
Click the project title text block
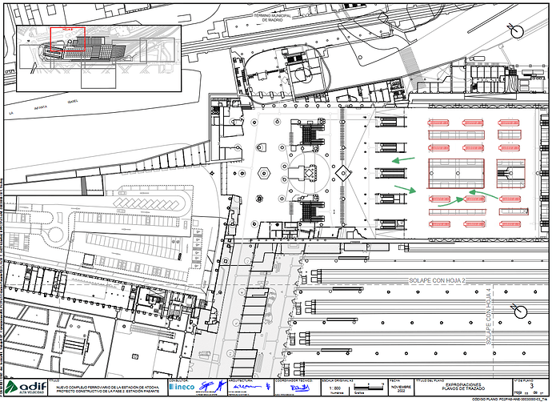point(108,389)
